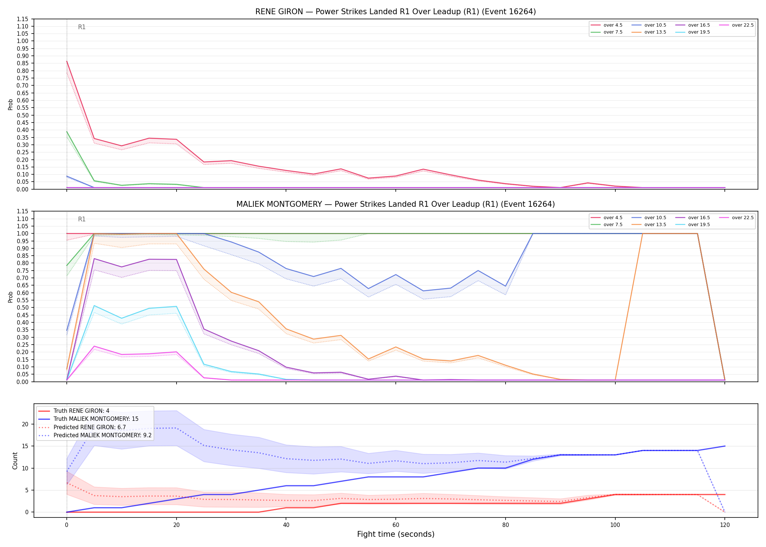Click the '20' tick on fight time axis
The image size is (766, 547).
click(177, 525)
